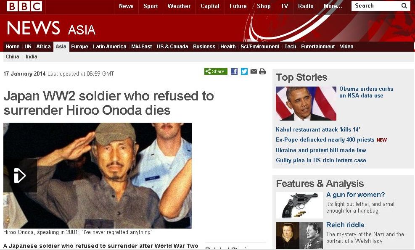415x250 pixels.
Task: Play the Hiroo Onoda video
Action: (20, 175)
